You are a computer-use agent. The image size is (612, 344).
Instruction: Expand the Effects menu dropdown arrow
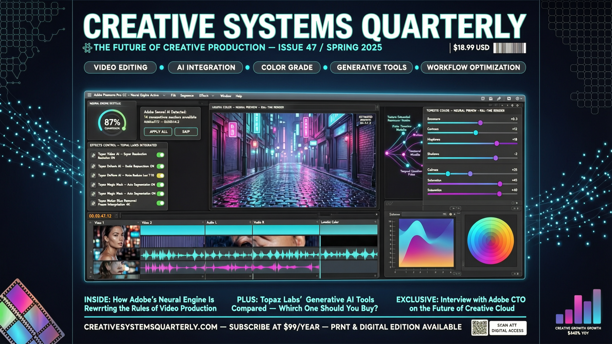point(213,96)
